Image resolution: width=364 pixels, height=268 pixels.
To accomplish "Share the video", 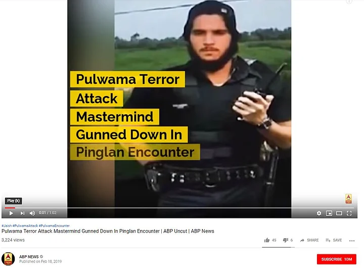I will tap(309, 240).
